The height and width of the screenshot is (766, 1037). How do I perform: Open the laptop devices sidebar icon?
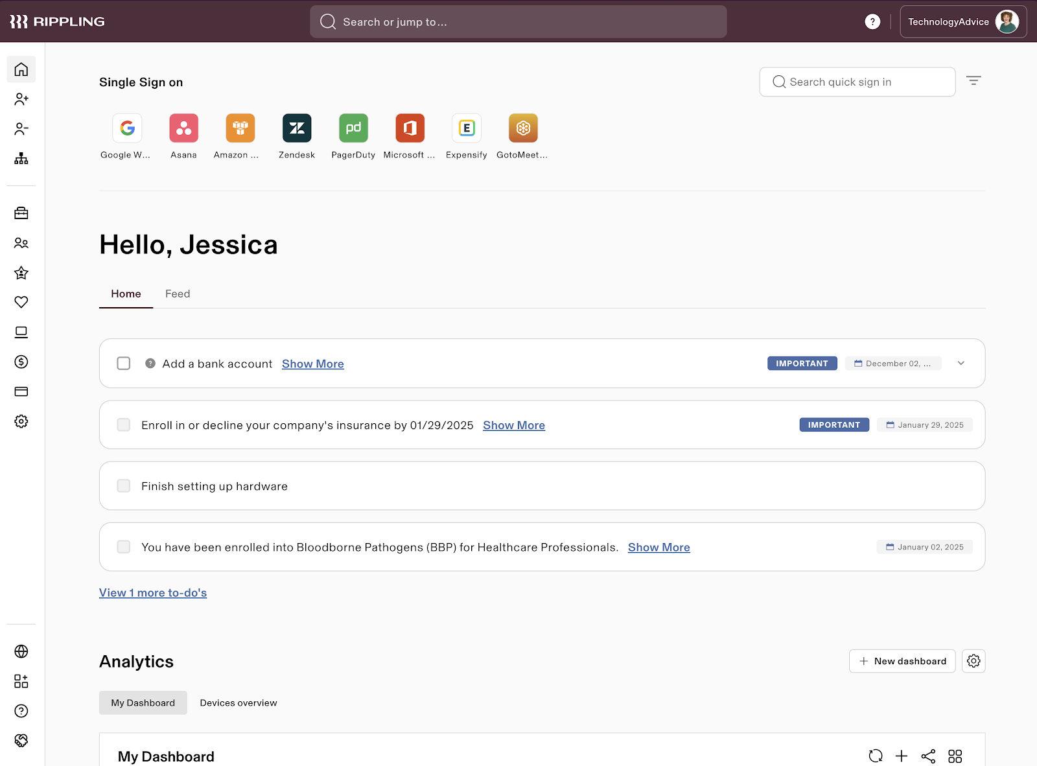21,332
